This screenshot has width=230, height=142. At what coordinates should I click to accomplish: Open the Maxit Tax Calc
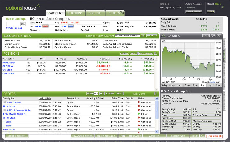click(106, 136)
